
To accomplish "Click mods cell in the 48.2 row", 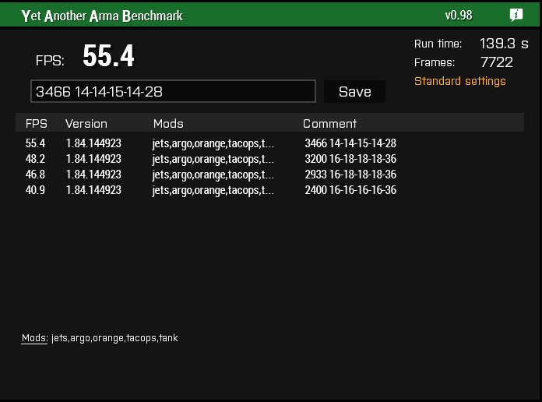I will click(213, 159).
